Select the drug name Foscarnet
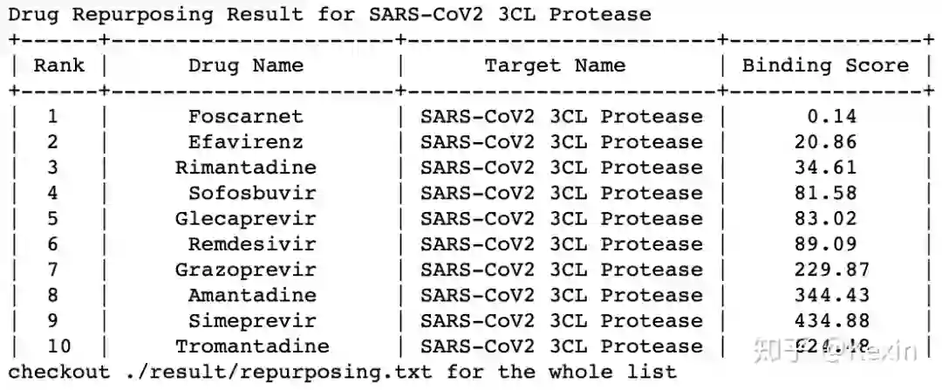The image size is (942, 390). (x=246, y=117)
